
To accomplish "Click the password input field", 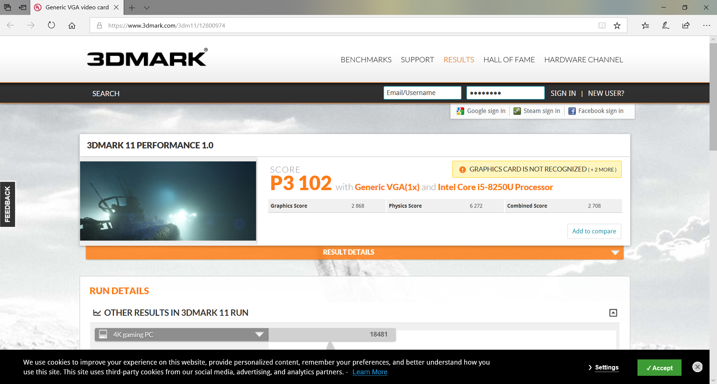I will tap(505, 93).
